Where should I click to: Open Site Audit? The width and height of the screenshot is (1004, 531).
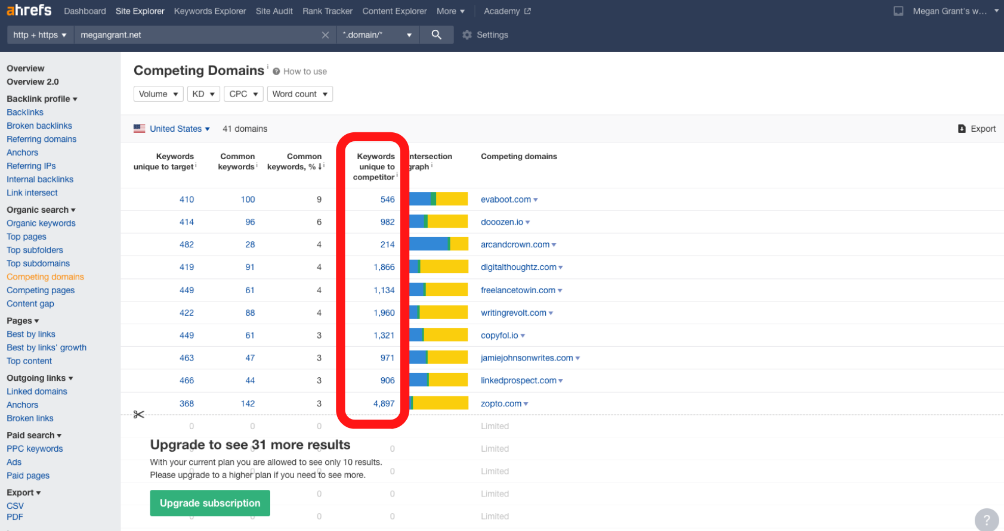pyautogui.click(x=274, y=11)
